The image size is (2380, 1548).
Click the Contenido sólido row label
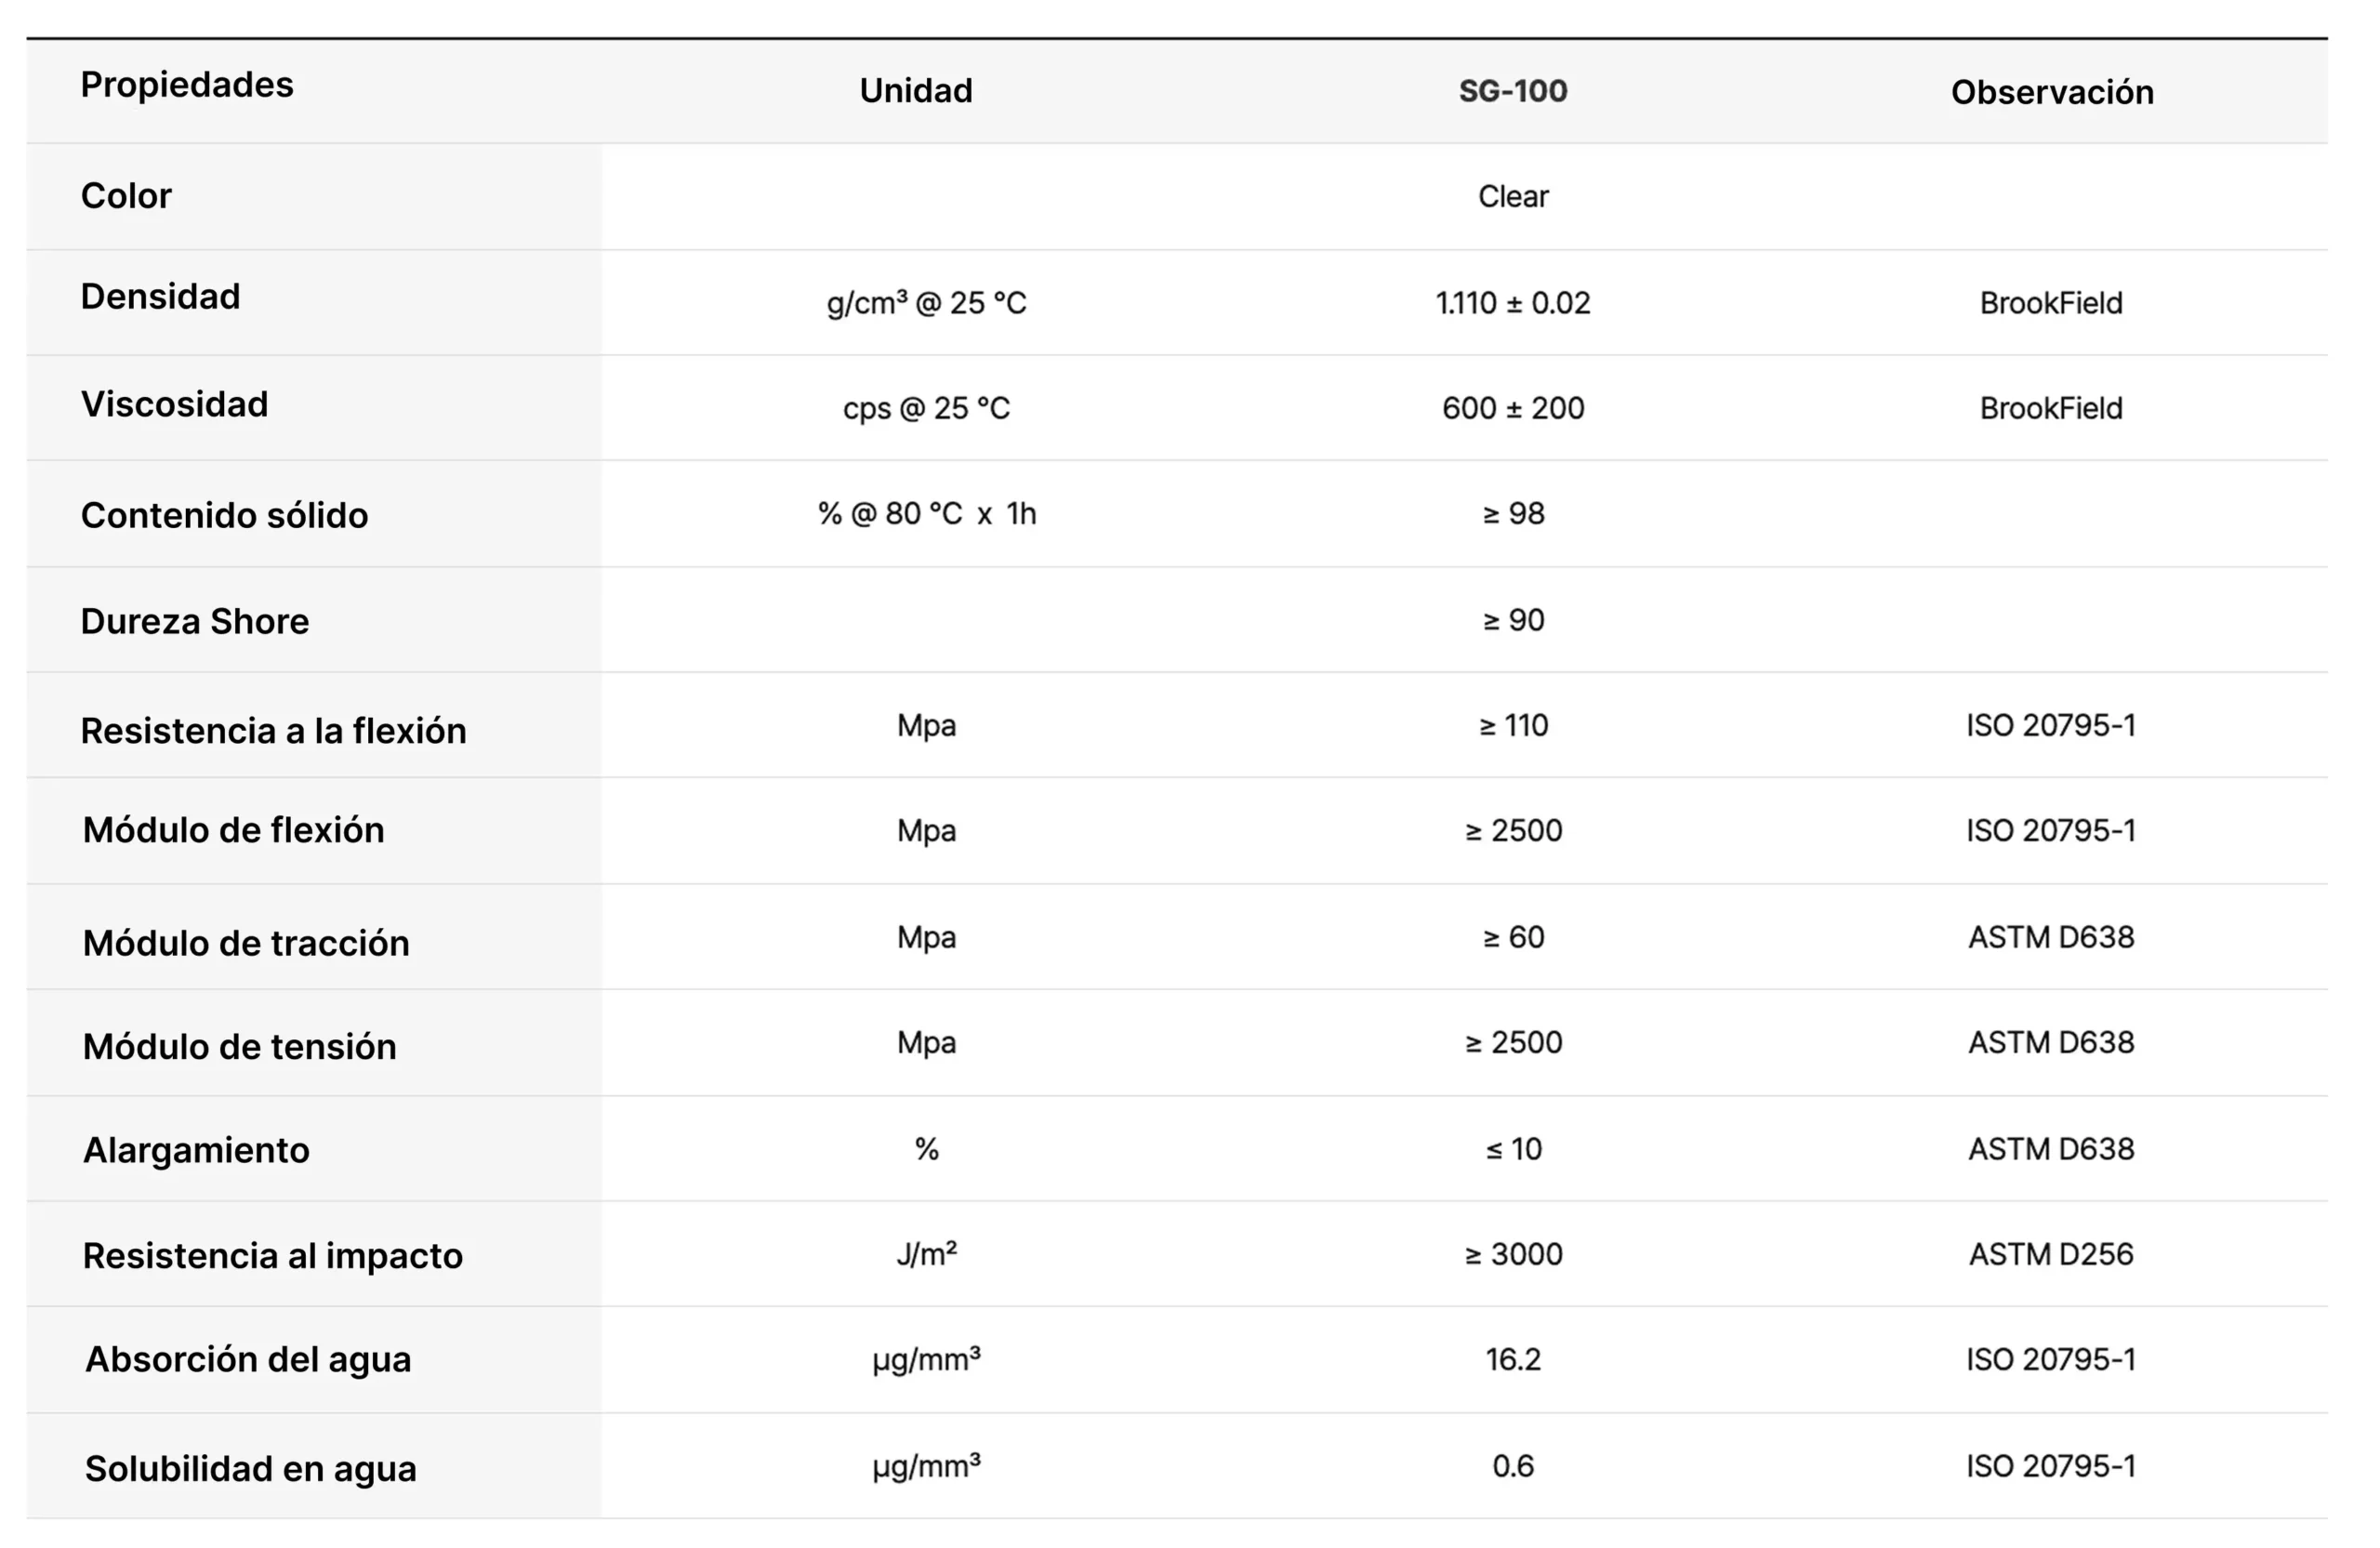(224, 516)
